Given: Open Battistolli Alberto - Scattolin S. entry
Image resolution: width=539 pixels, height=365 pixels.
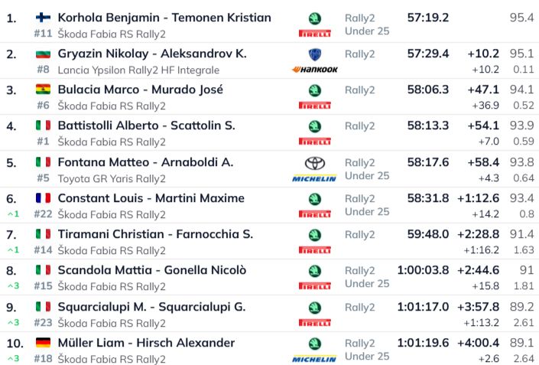Looking at the screenshot, I should coord(146,125).
